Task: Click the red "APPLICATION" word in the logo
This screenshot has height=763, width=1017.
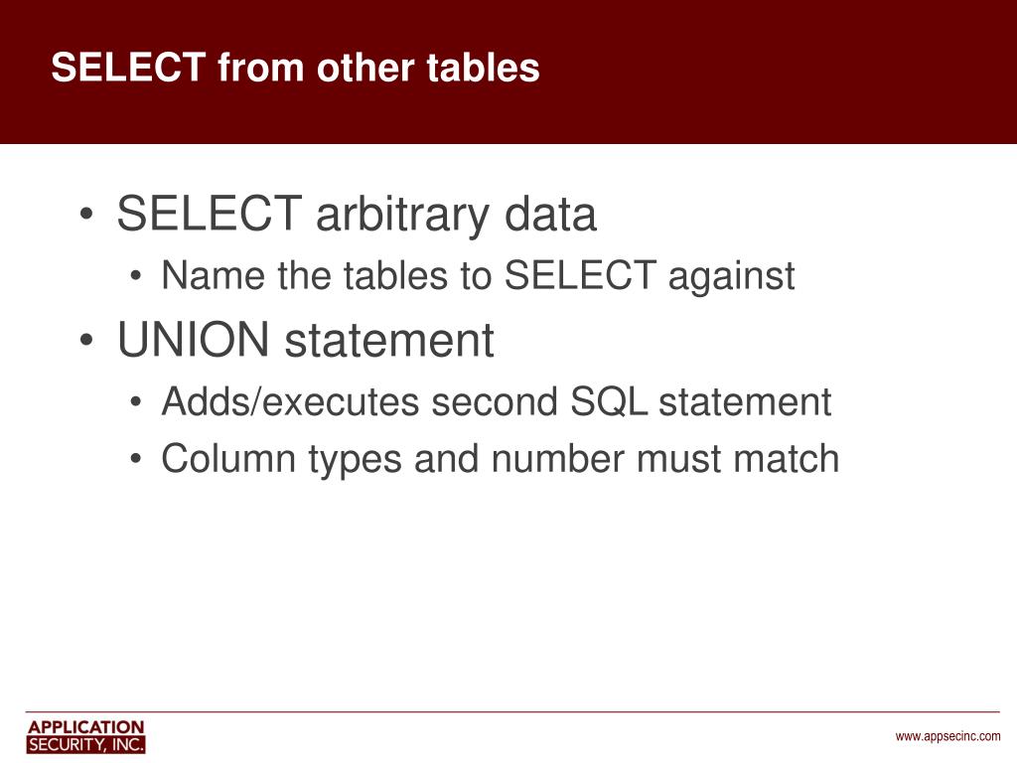Action: click(x=85, y=726)
